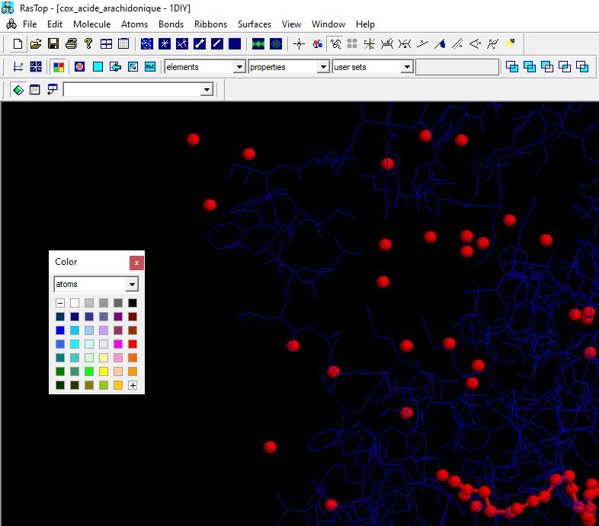The height and width of the screenshot is (526, 599).
Task: Toggle the green diamond button
Action: tap(18, 90)
